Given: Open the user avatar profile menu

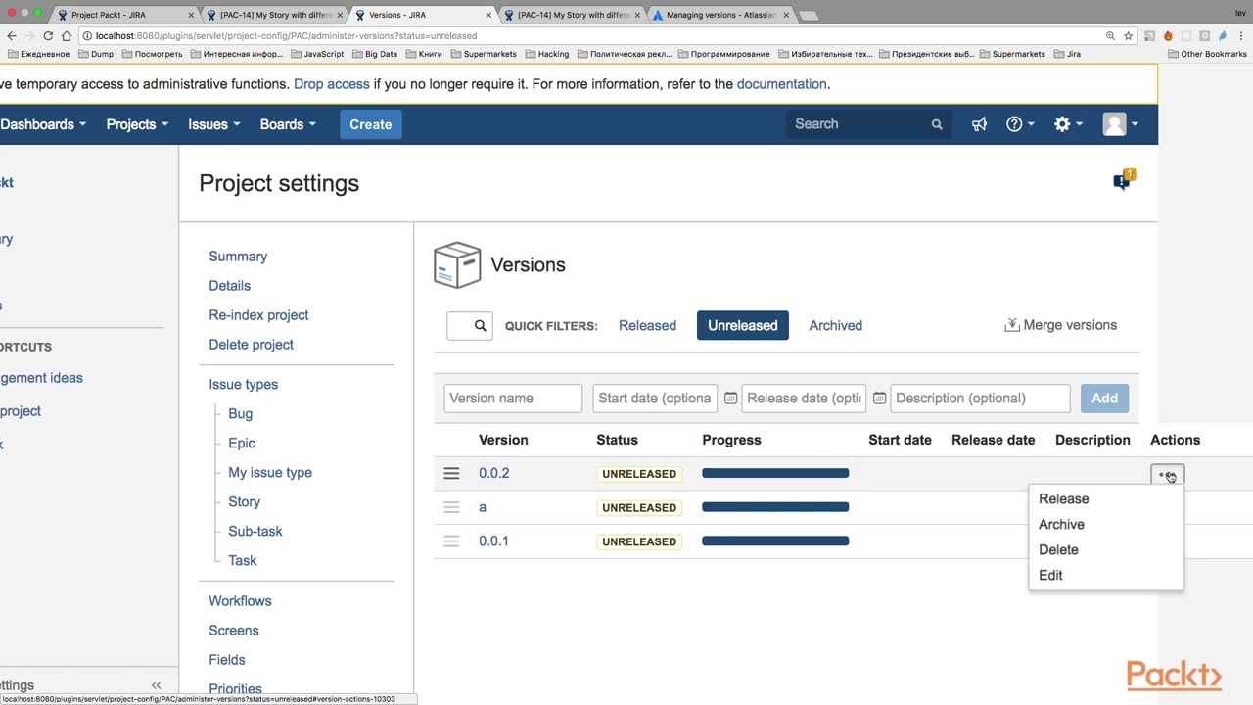Looking at the screenshot, I should click(x=1121, y=124).
